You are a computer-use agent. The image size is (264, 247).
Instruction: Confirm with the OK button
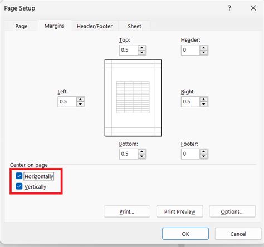point(185,234)
